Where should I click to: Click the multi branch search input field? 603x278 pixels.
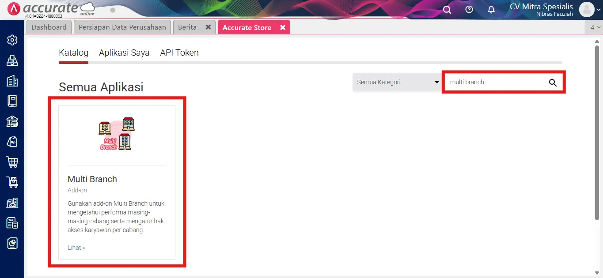pos(493,82)
